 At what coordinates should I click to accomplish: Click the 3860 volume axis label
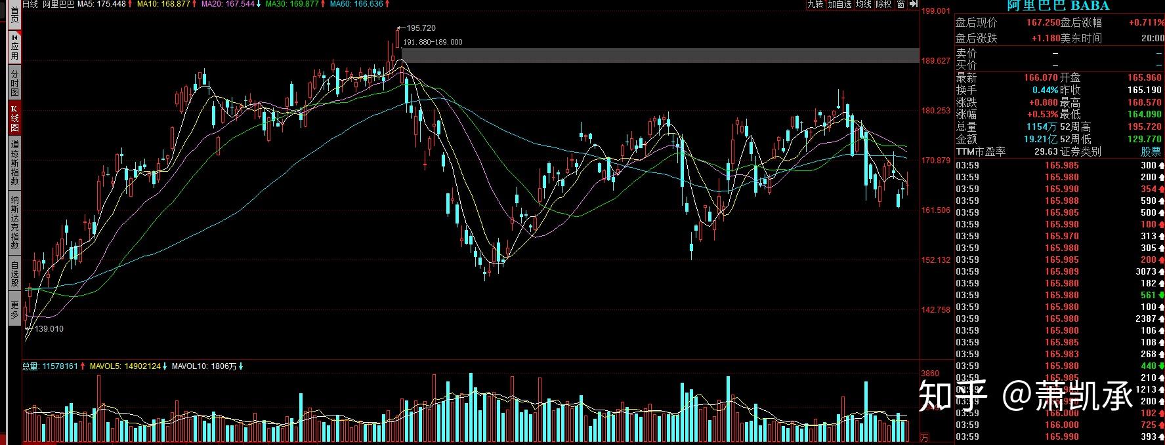click(x=931, y=374)
